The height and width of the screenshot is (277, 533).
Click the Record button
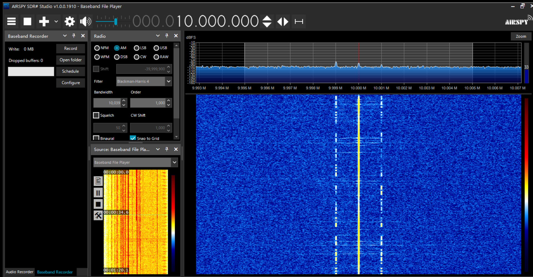click(71, 48)
